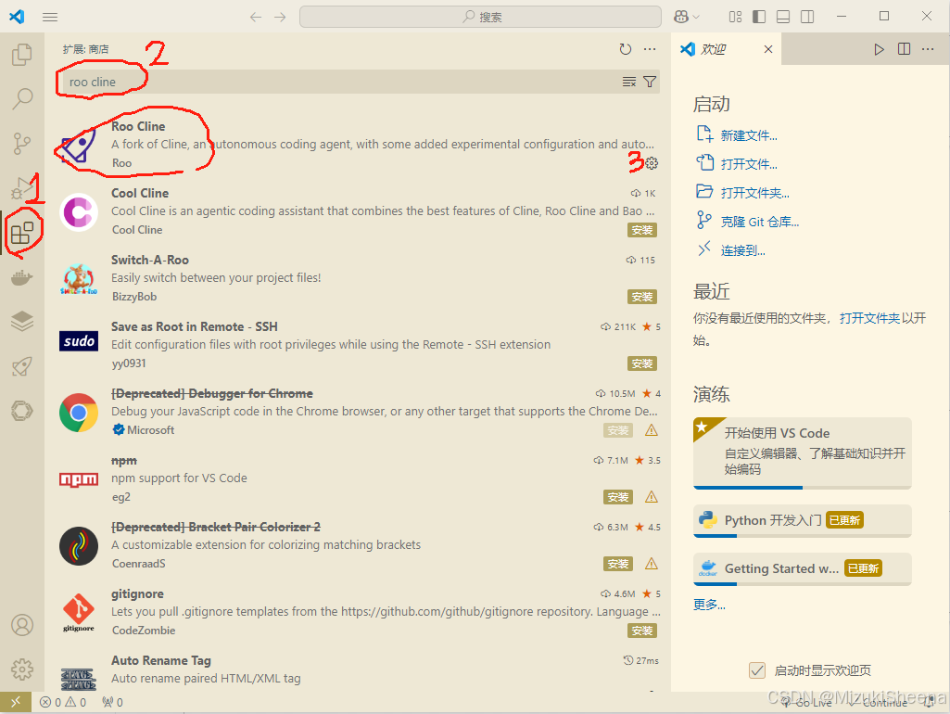
Task: Clear the extensions search results
Action: click(629, 82)
